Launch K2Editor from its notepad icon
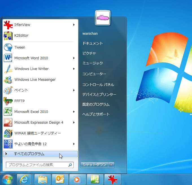 (x=8, y=36)
